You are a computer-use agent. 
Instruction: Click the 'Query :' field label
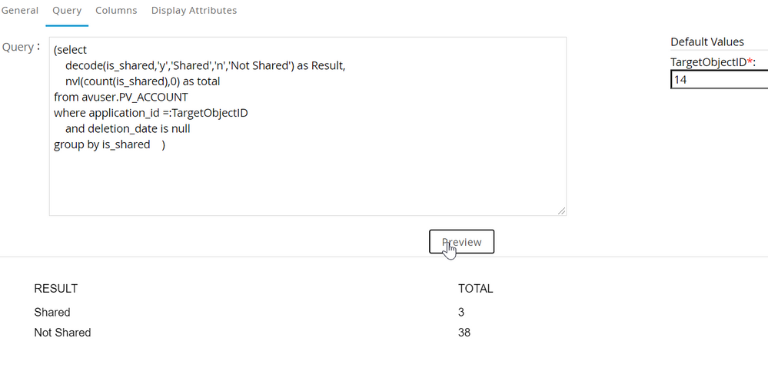(22, 48)
